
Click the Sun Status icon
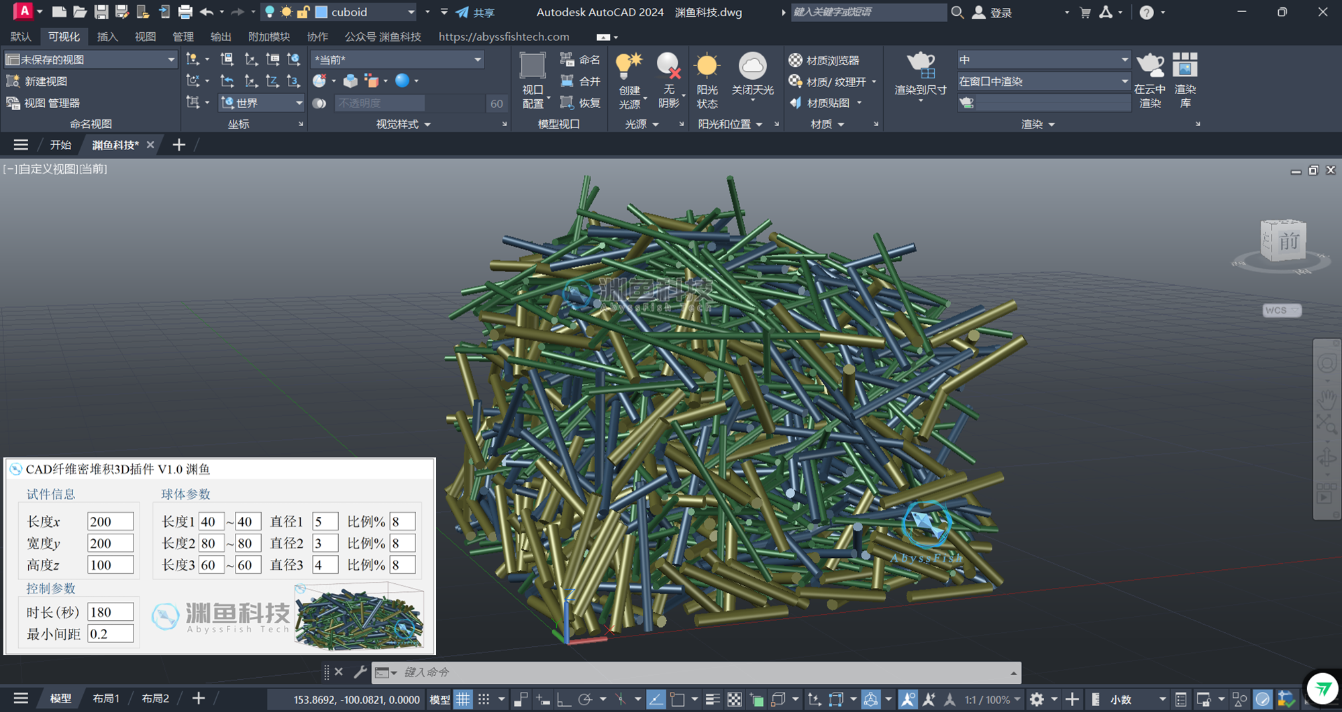pyautogui.click(x=707, y=66)
